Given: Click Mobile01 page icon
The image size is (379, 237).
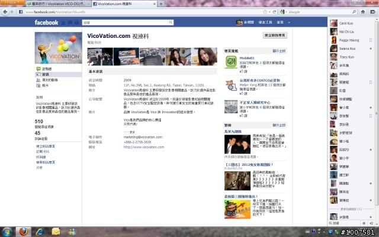Looking at the screenshot, I should pyautogui.click(x=231, y=62).
